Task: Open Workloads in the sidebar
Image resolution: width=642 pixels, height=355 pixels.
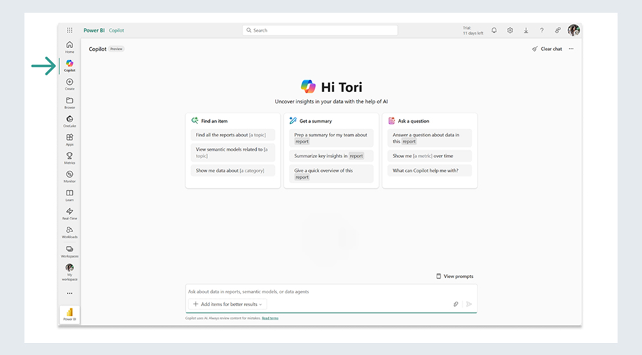Action: [x=70, y=232]
